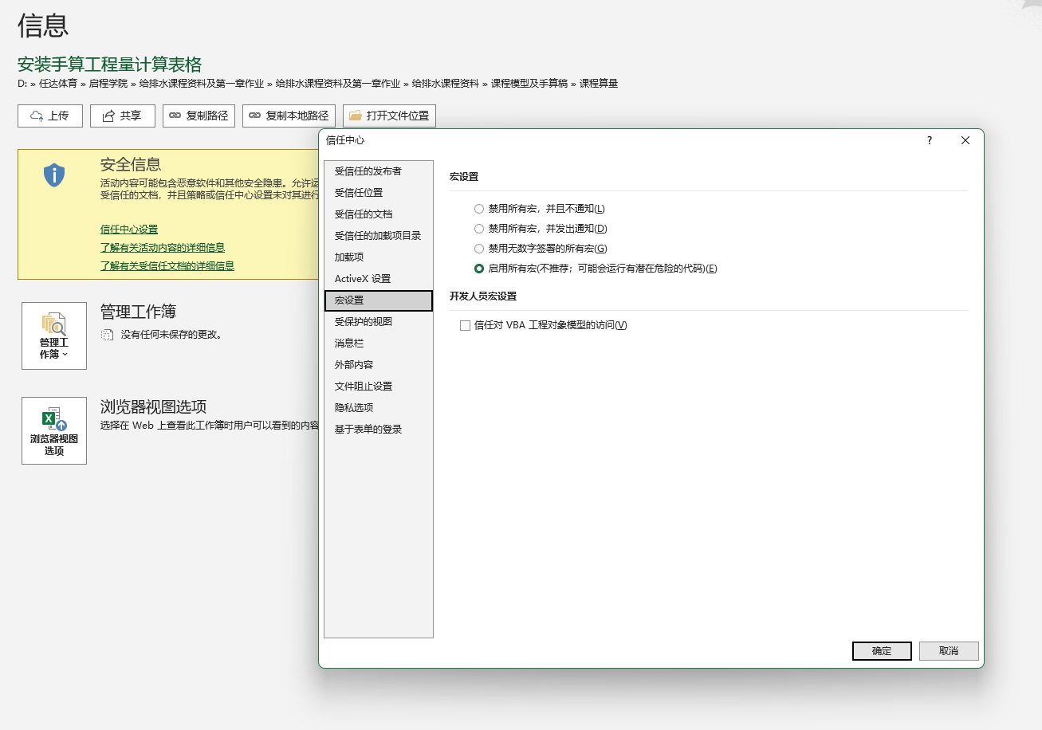Click the 复制本地路径 button
Image resolution: width=1042 pixels, height=730 pixels.
(x=289, y=116)
